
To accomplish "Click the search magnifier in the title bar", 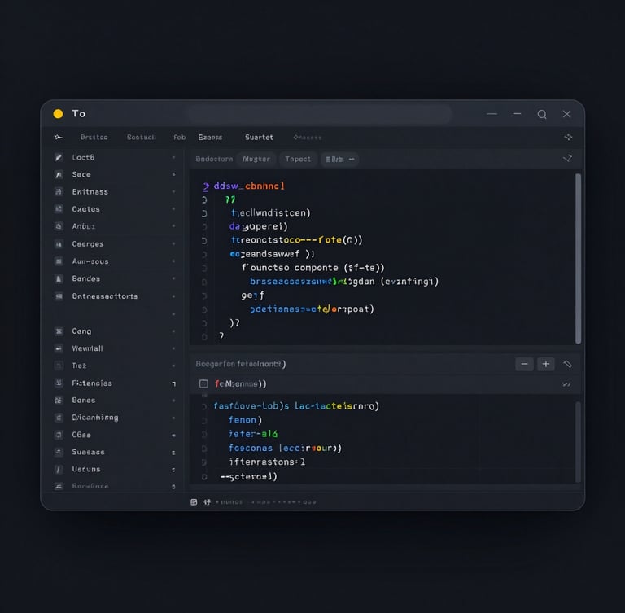I will pos(542,115).
